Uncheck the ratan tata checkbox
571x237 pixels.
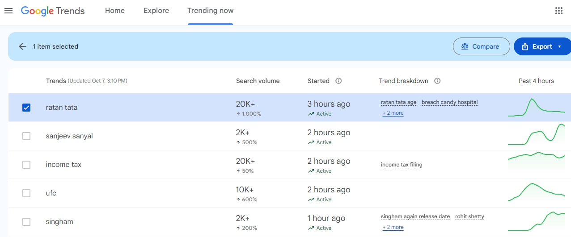pyautogui.click(x=26, y=108)
